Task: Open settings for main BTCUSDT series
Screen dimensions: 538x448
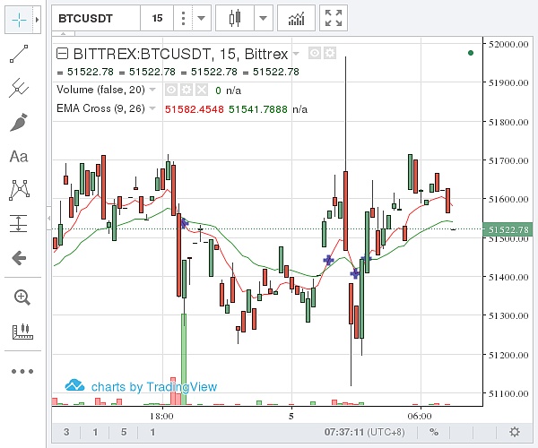Action: [330, 53]
